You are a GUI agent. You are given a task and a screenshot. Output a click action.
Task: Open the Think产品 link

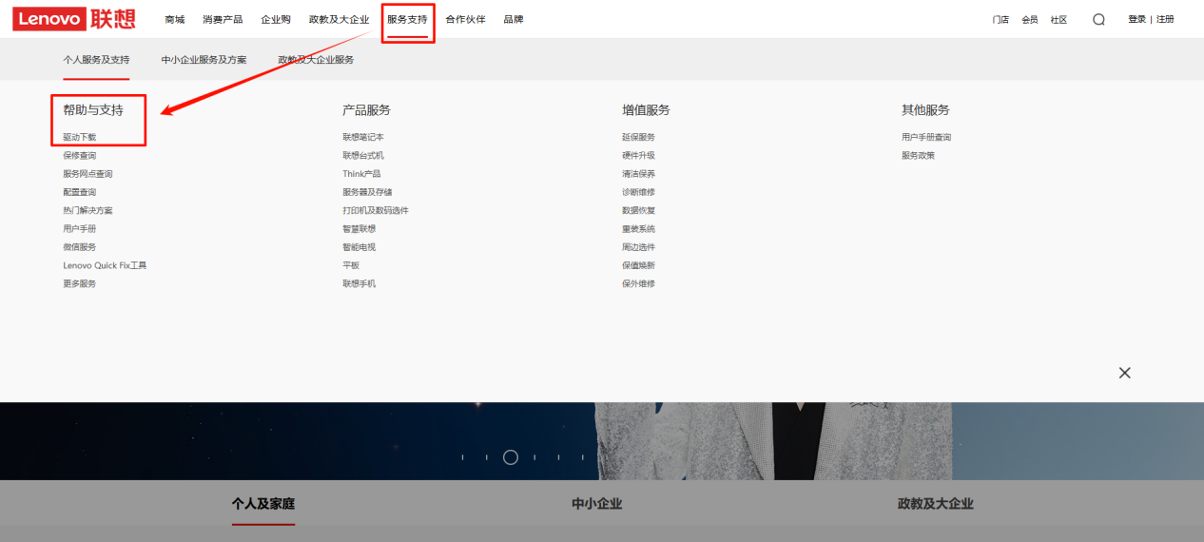(x=361, y=174)
